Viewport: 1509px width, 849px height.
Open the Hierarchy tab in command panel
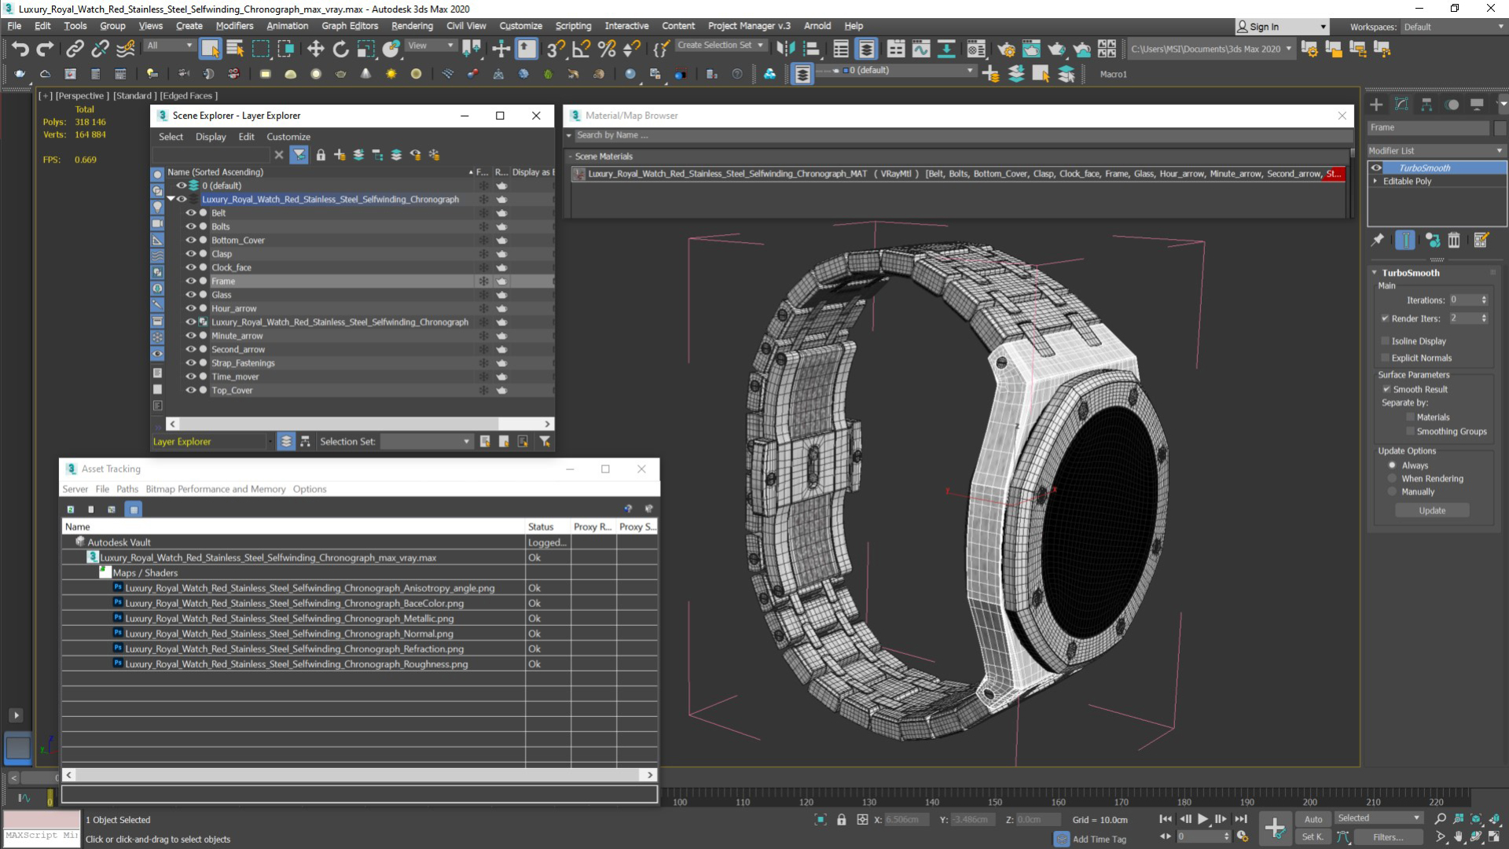(x=1426, y=105)
